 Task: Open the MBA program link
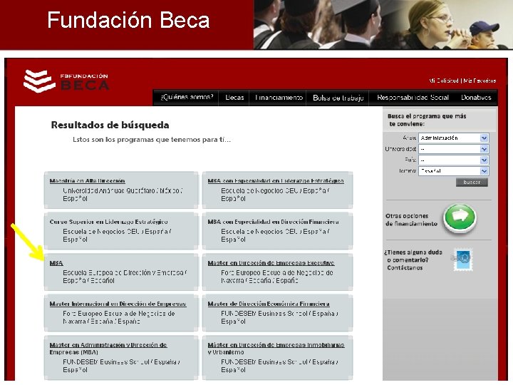(x=56, y=263)
